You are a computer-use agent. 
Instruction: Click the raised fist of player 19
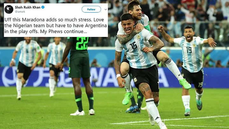[161, 28]
